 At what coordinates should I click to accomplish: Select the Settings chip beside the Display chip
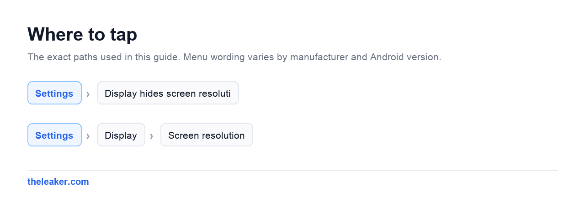54,135
